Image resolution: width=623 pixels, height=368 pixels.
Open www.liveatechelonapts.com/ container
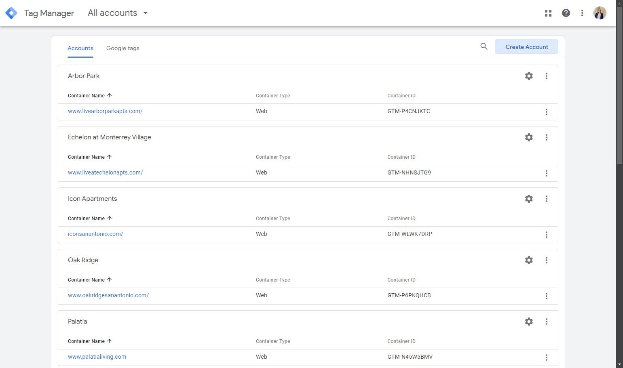[106, 172]
